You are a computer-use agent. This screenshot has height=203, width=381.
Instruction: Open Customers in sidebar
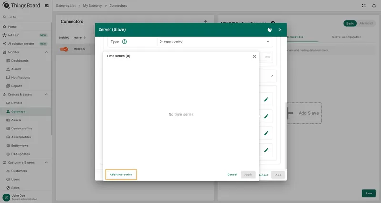coord(26,171)
